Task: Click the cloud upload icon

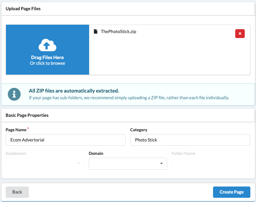Action: (47, 45)
